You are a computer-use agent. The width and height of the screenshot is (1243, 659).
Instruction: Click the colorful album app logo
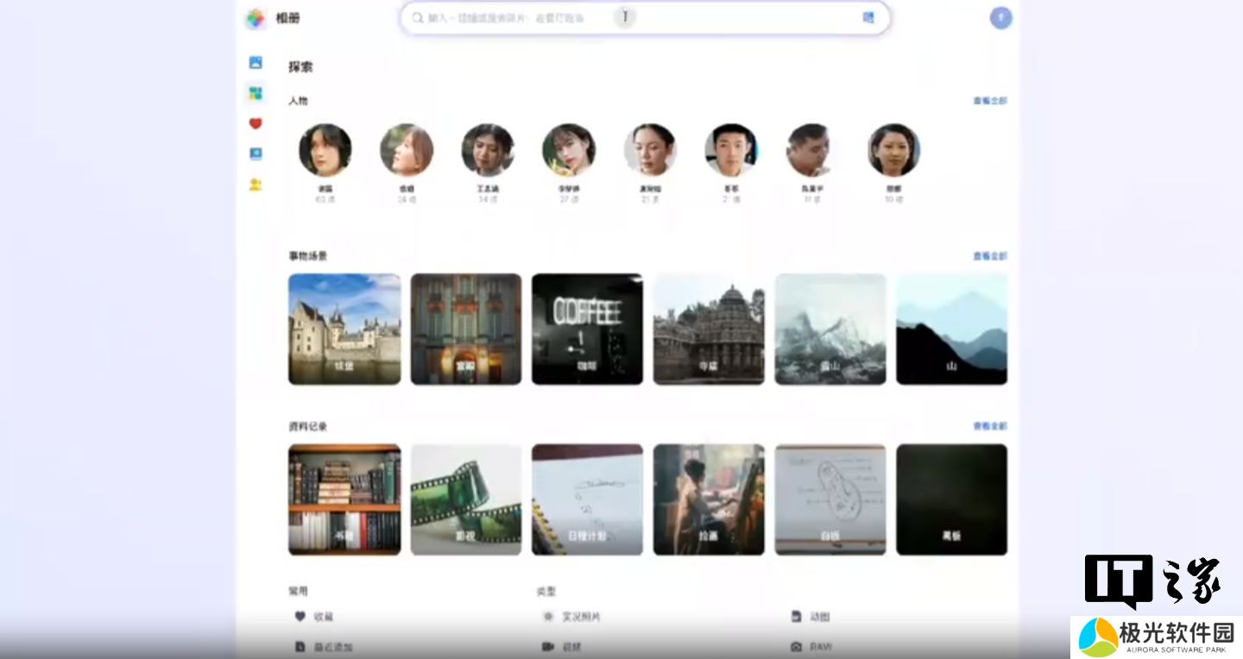pos(256,18)
